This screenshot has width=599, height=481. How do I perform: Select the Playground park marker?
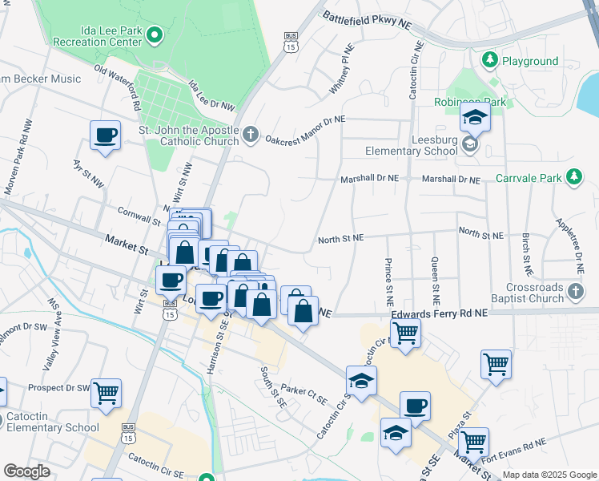point(489,60)
